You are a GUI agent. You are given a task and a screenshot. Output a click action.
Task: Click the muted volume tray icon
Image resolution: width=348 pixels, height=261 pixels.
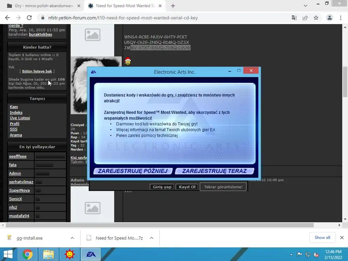click(316, 254)
